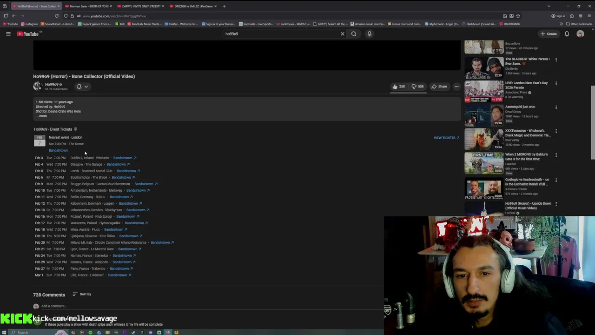
Task: Open menu for Baldur's Gate 3 video
Action: point(556,155)
